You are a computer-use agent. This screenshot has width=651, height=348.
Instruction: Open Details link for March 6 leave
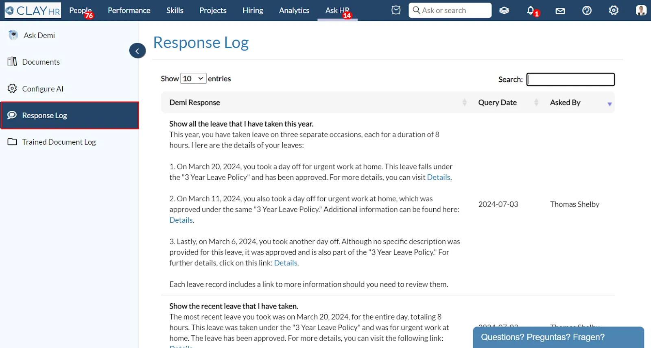[286, 263]
